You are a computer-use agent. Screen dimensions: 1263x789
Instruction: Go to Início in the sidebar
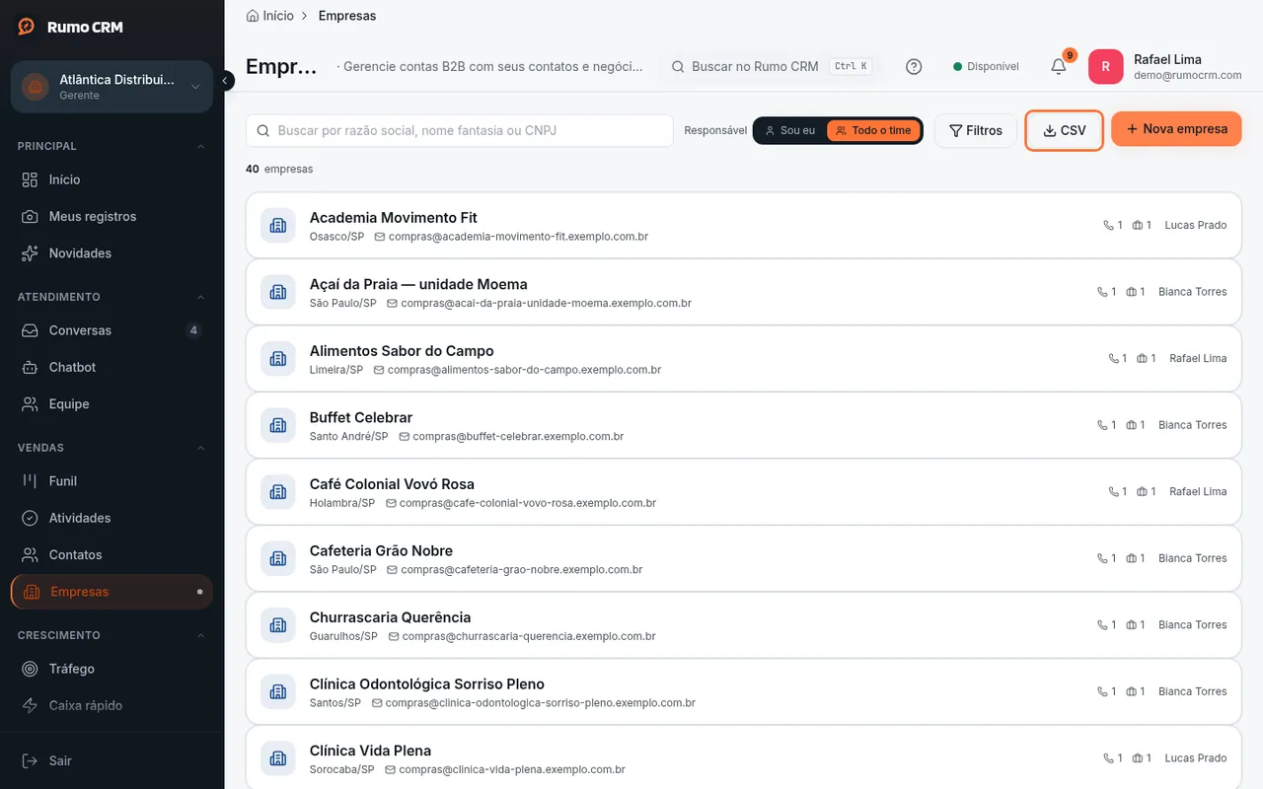[111, 179]
